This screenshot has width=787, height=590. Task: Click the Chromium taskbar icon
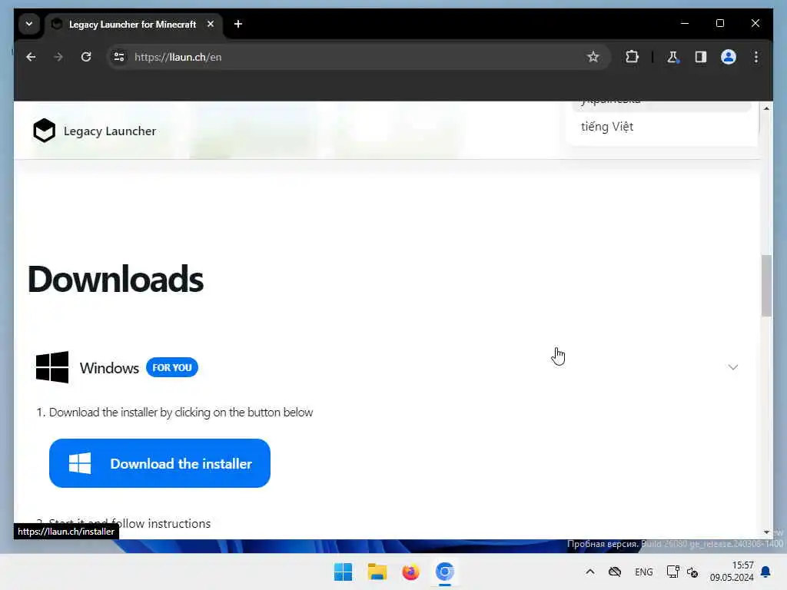pyautogui.click(x=444, y=572)
